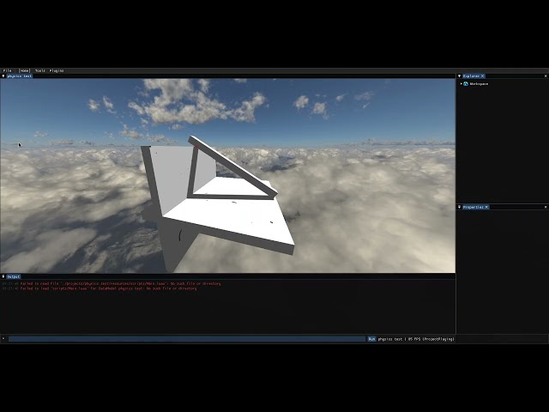Expand the Workspace tree node arrow
Screen dimensions: 549x412
460,84
